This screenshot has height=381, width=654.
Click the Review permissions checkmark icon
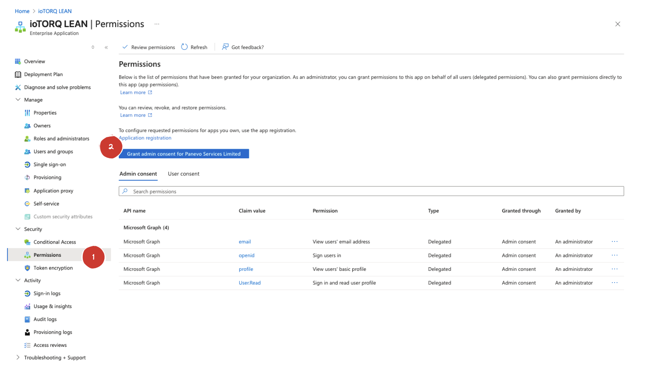click(x=125, y=47)
